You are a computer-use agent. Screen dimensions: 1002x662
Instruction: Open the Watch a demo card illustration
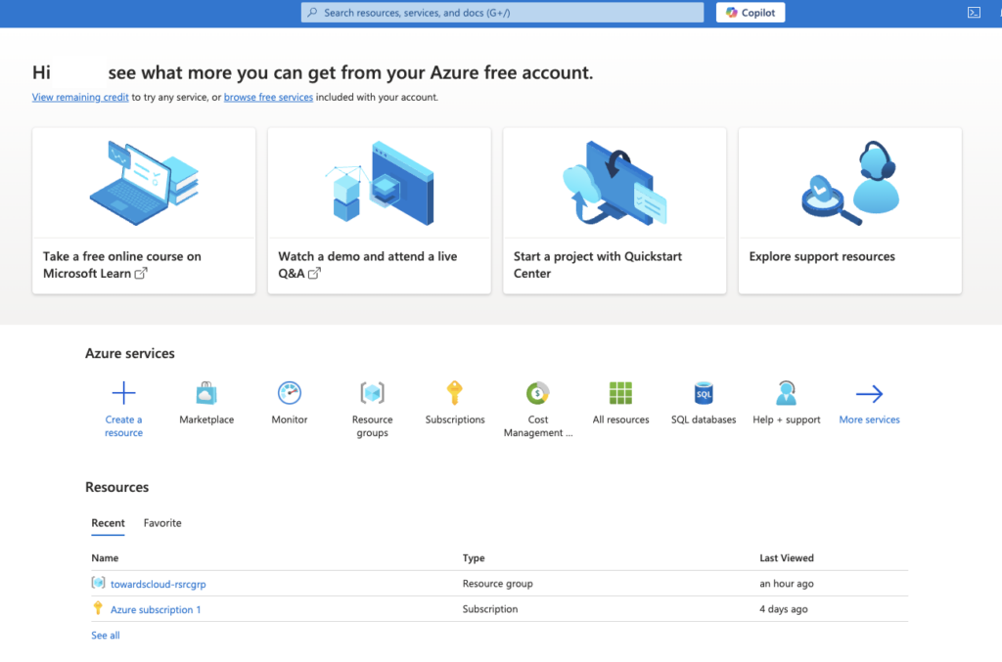tap(379, 183)
